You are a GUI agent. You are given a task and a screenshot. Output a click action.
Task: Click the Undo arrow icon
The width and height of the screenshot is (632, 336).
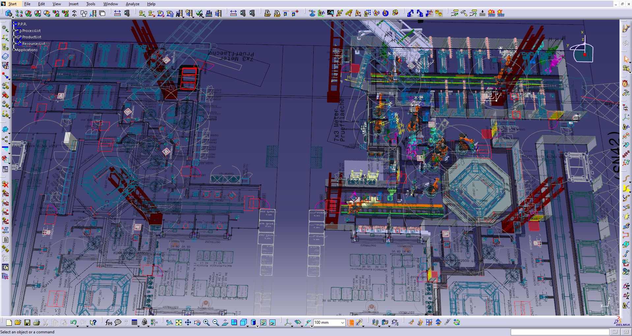tap(73, 322)
